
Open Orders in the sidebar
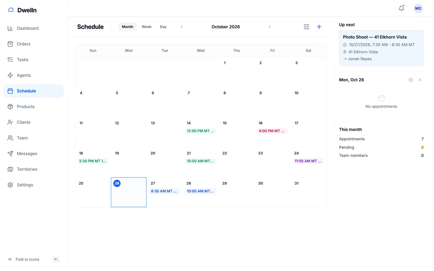tap(33, 44)
